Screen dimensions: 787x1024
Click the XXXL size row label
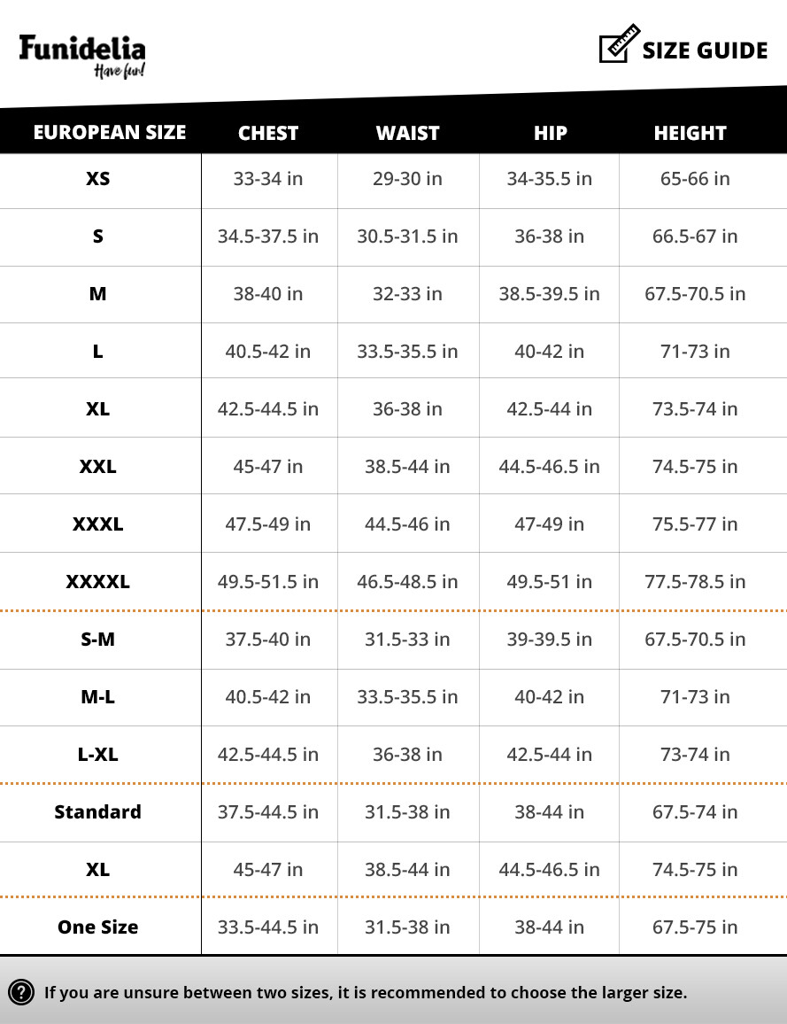[x=98, y=524]
